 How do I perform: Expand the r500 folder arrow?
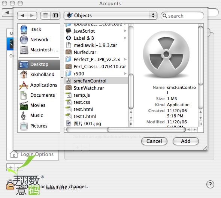click(x=125, y=73)
